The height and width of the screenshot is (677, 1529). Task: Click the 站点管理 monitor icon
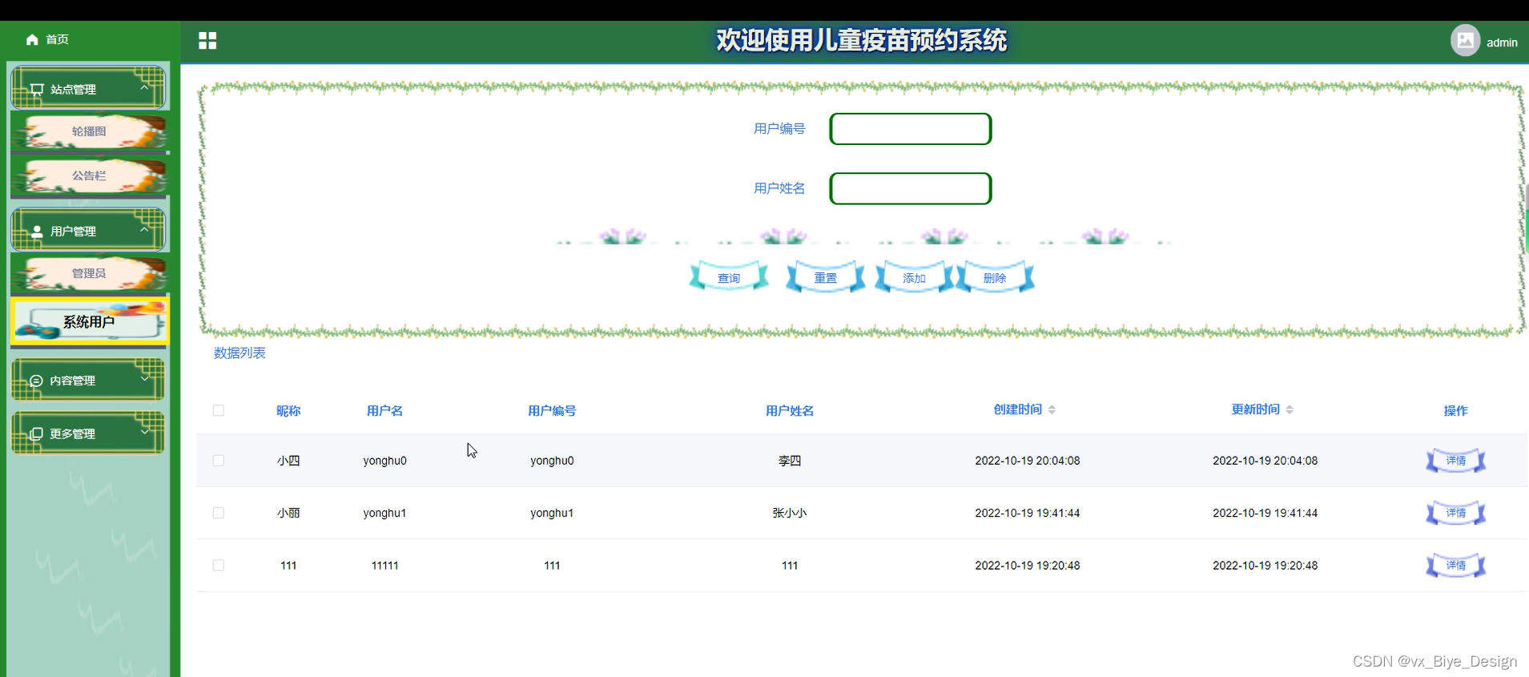[x=37, y=89]
